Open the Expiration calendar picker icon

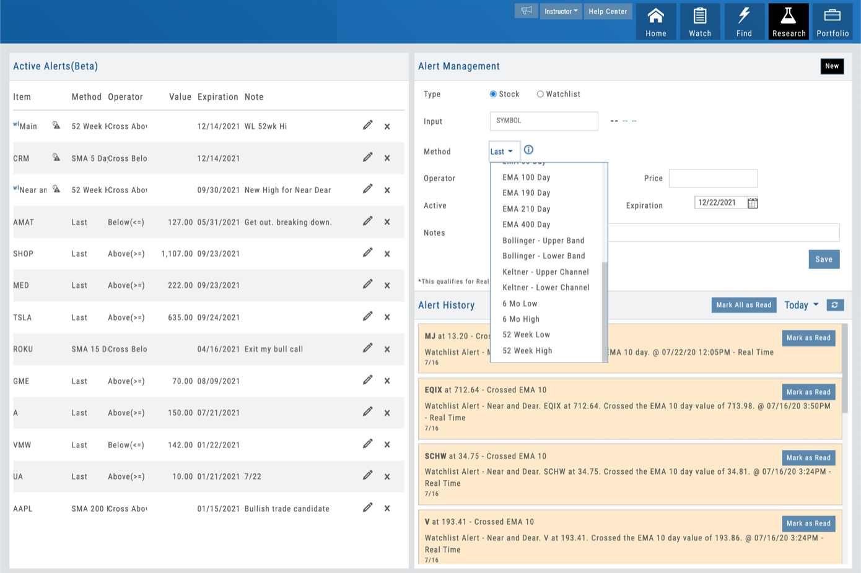tap(753, 203)
